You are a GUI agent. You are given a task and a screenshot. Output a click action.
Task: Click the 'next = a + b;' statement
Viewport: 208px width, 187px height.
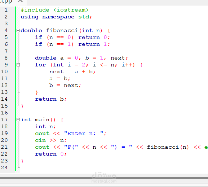[72, 72]
